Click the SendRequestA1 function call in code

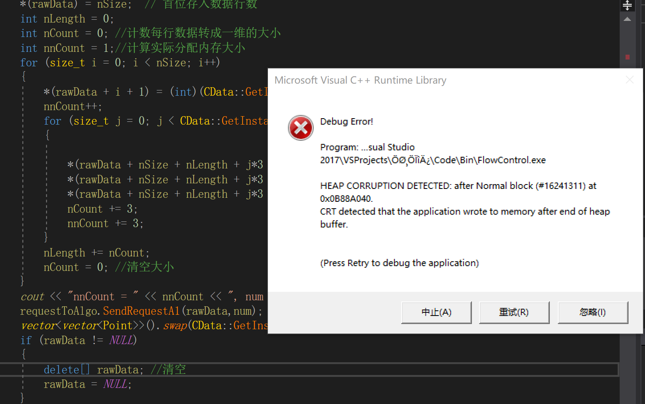tap(141, 311)
